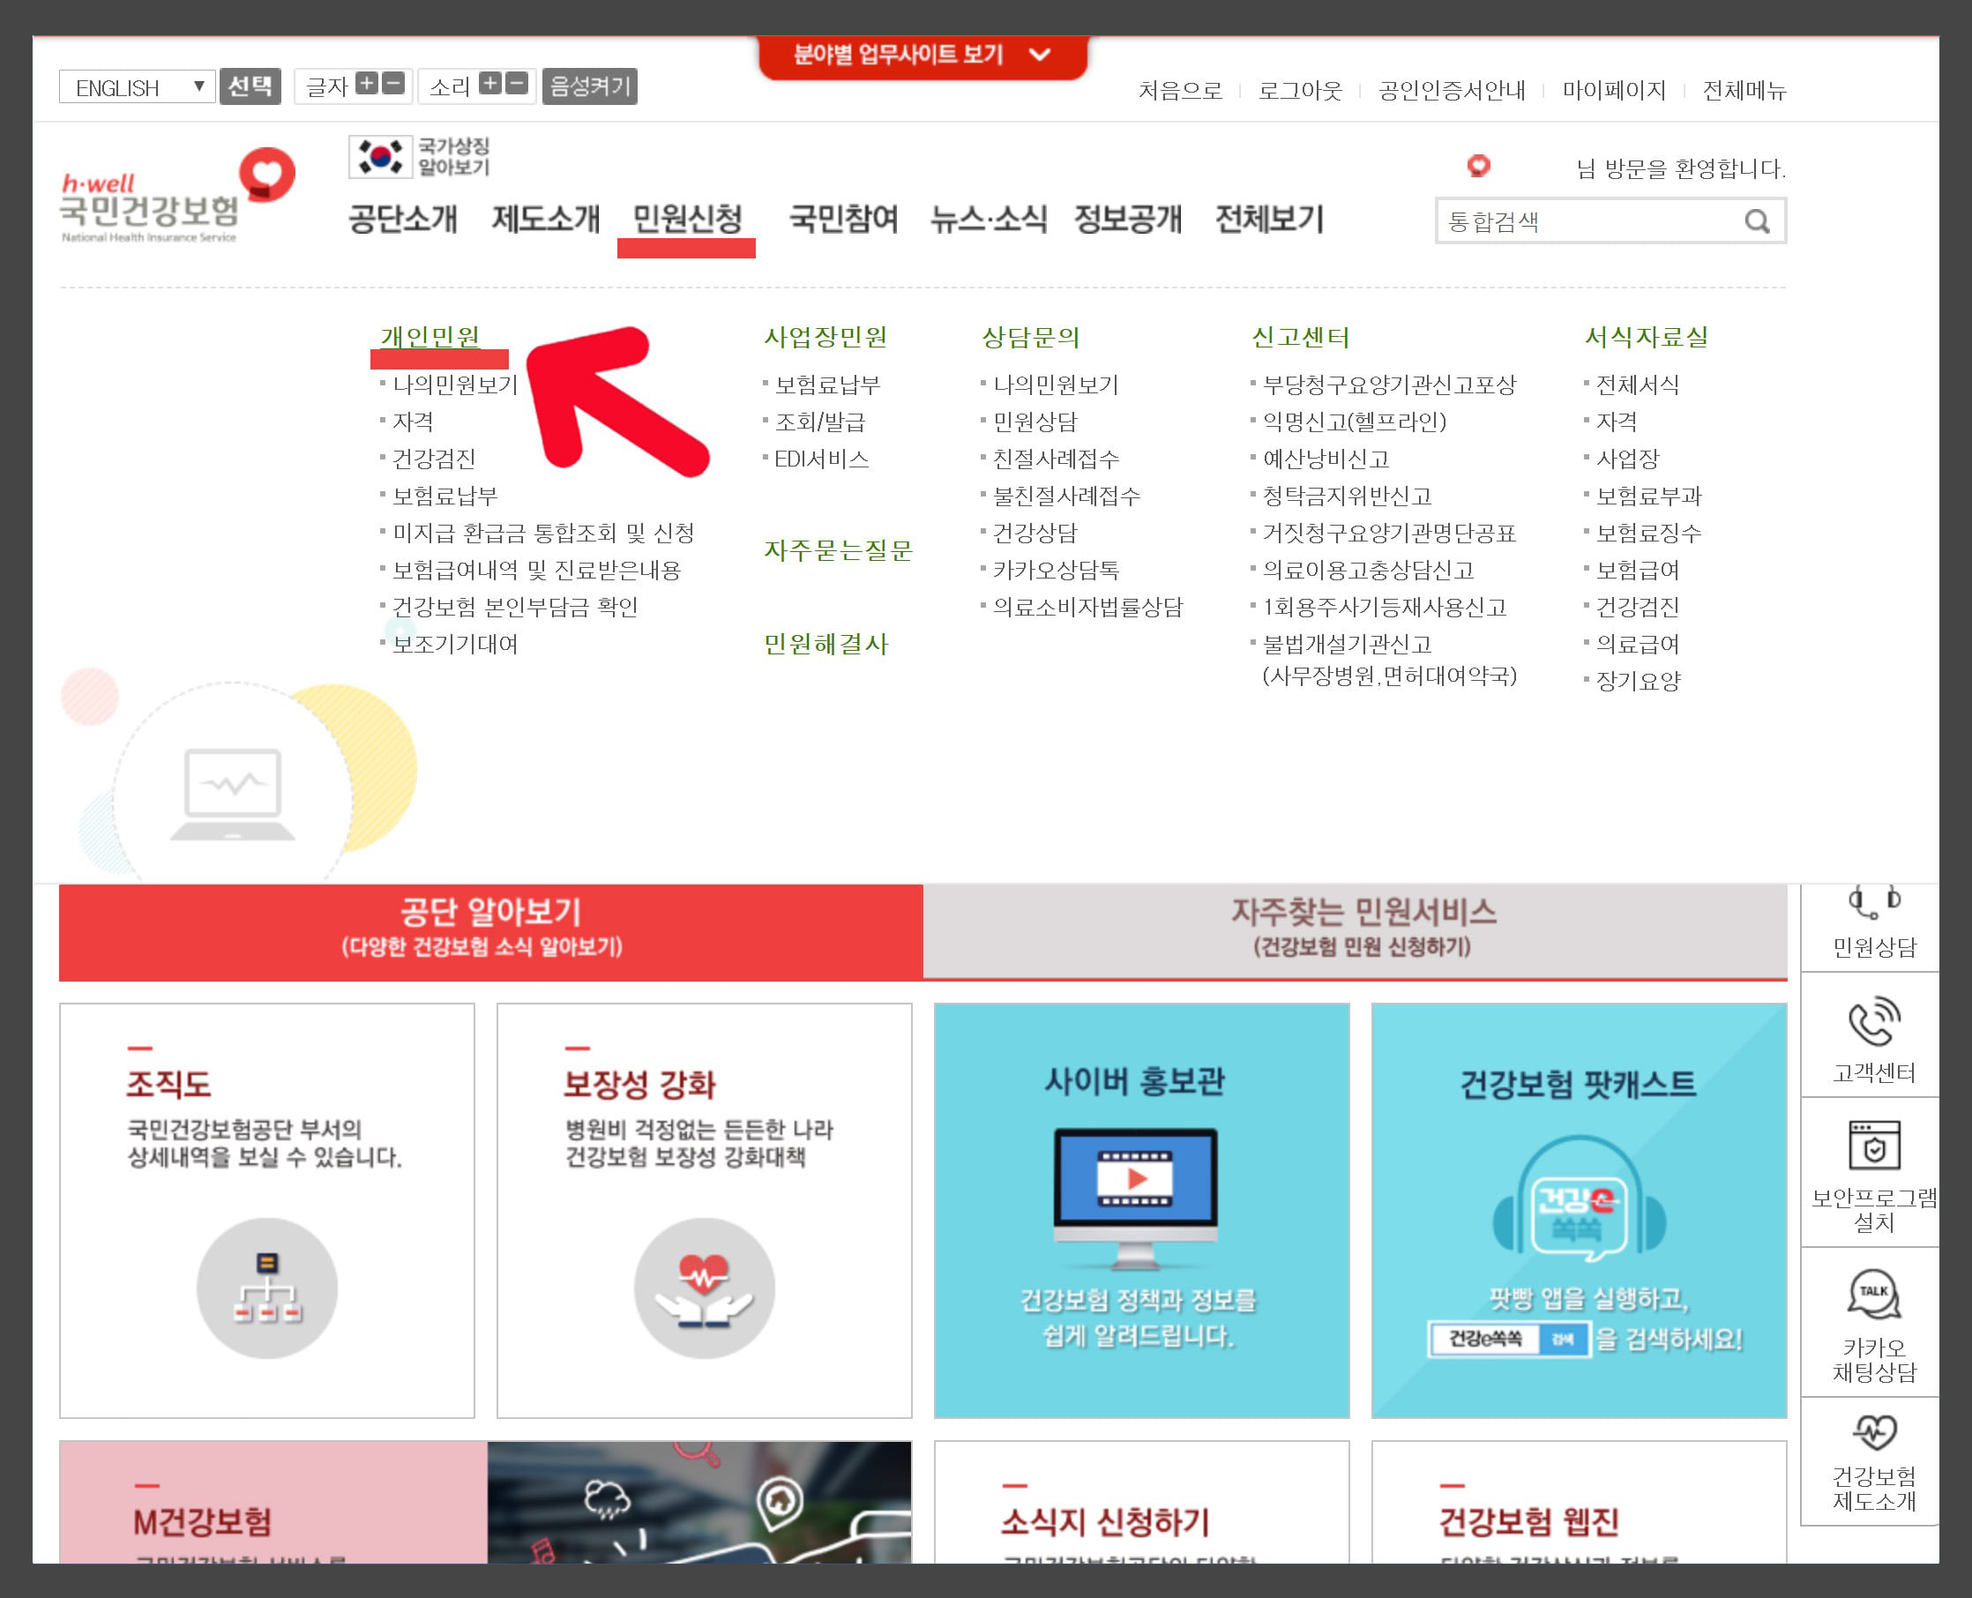
Task: Open the ENGLISH language dropdown
Action: 138,87
